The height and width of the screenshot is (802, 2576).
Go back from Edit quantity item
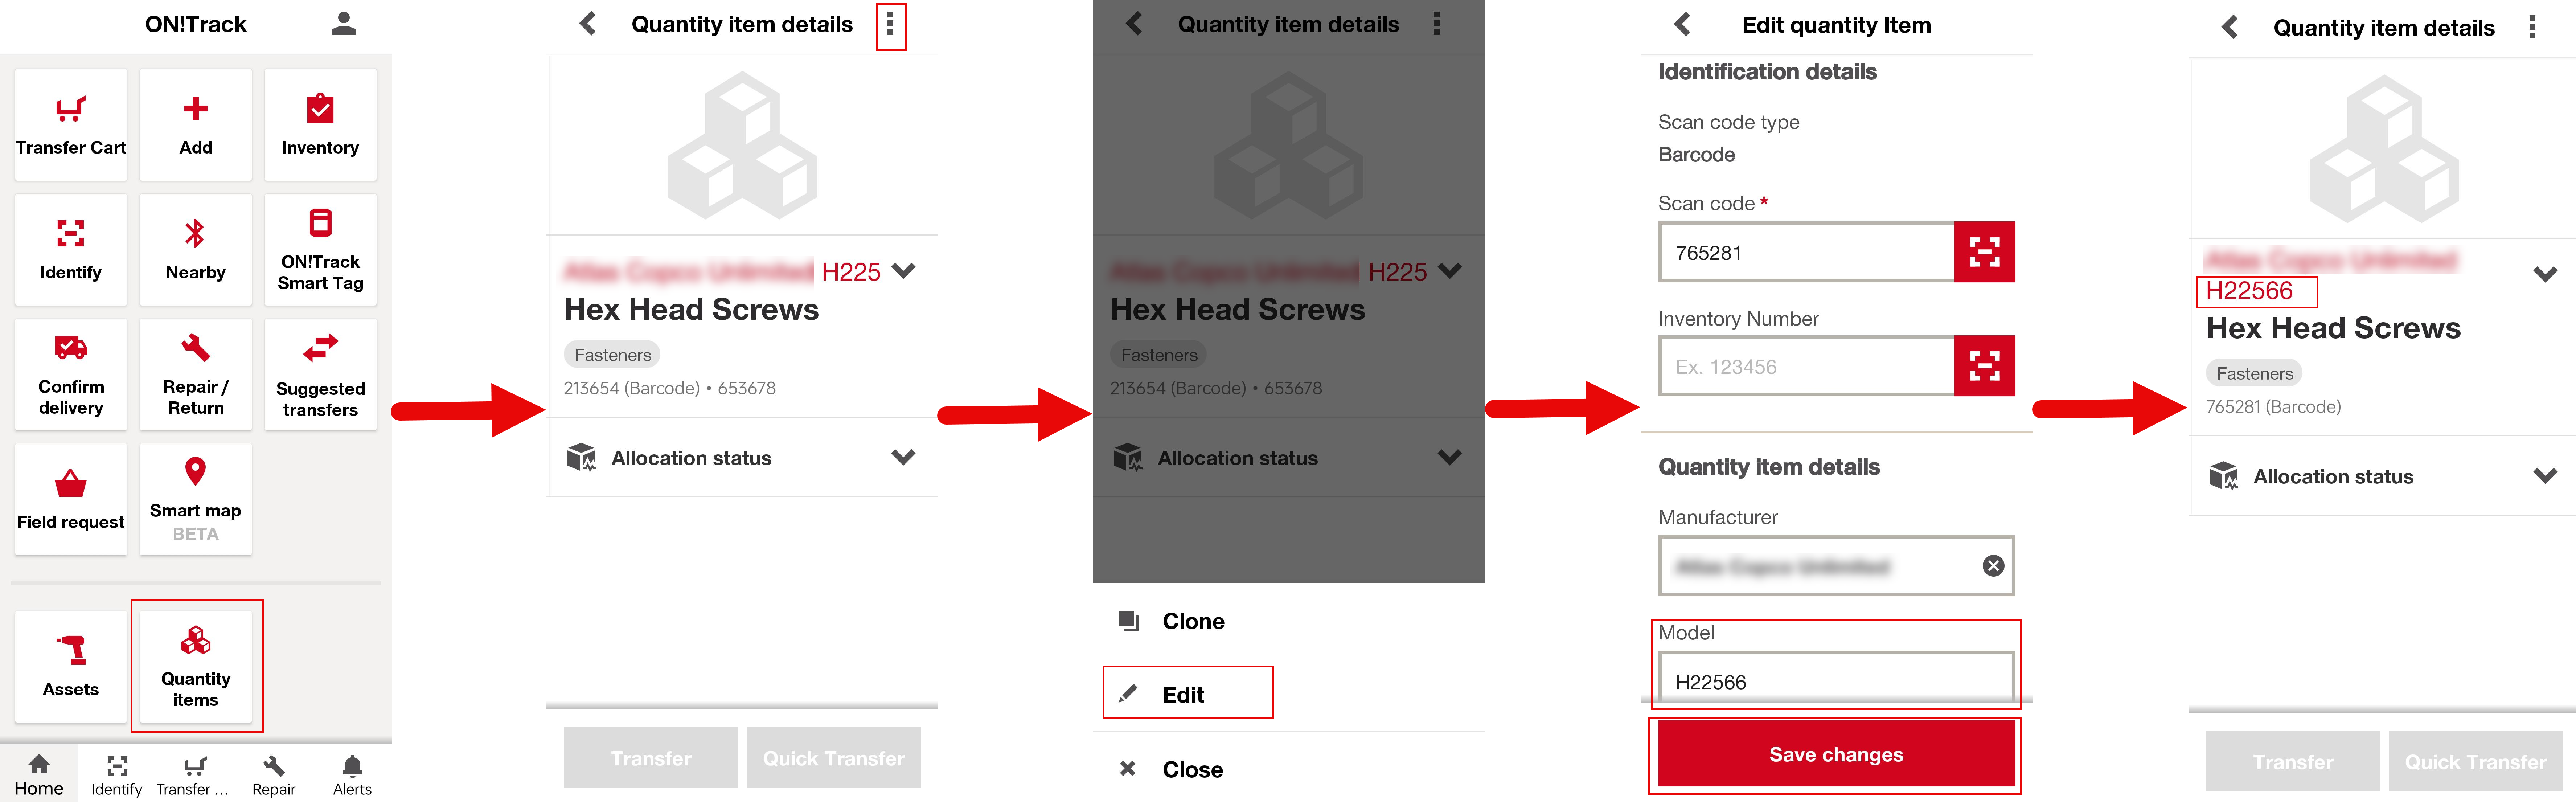tap(1683, 25)
